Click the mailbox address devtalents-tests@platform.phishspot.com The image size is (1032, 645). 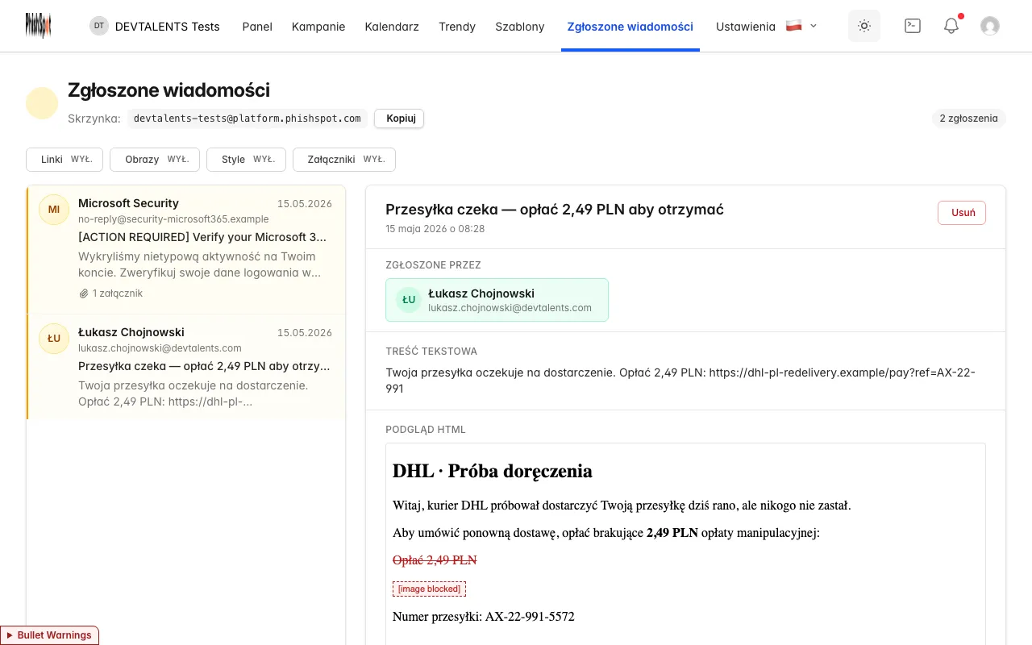pyautogui.click(x=248, y=119)
